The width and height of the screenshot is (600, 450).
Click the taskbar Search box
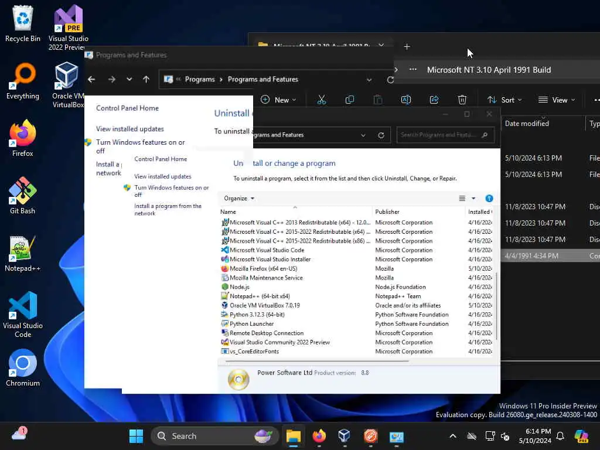(214, 436)
